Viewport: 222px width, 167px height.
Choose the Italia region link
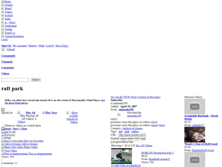click(8, 19)
